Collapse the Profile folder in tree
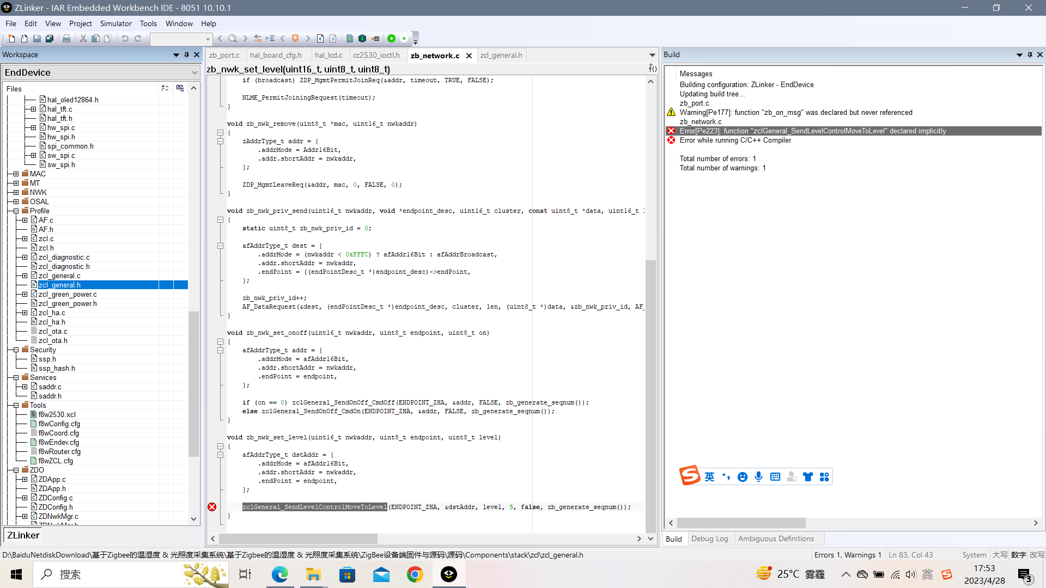This screenshot has width=1046, height=588. pyautogui.click(x=16, y=211)
